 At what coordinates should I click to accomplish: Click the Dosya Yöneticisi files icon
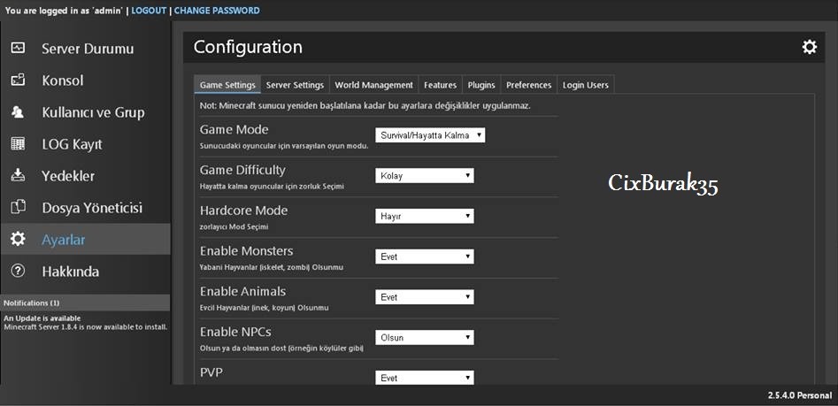point(18,207)
